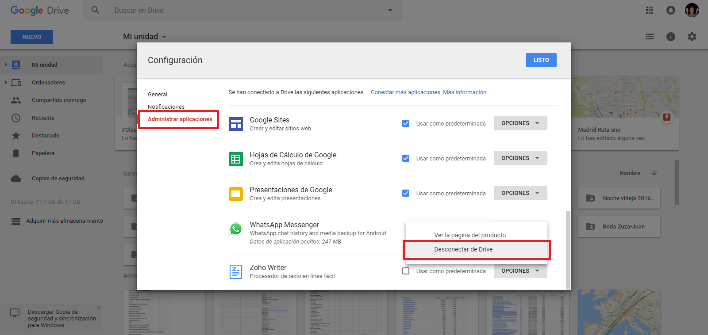Viewport: 708px width, 335px height.
Task: Click the sort direction arrow next to Nombre
Action: coord(654,173)
